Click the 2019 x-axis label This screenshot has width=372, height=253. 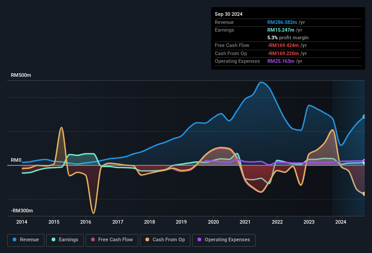(x=181, y=222)
